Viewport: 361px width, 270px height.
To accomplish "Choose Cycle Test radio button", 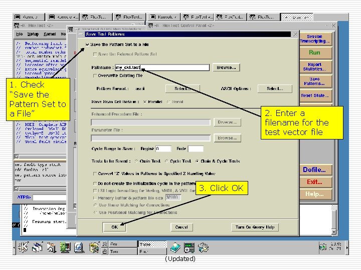I will tap(166, 161).
